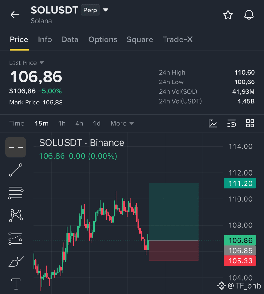Click the 24h Vol(USDT) value 4,45B
This screenshot has height=294, width=264.
pyautogui.click(x=246, y=101)
